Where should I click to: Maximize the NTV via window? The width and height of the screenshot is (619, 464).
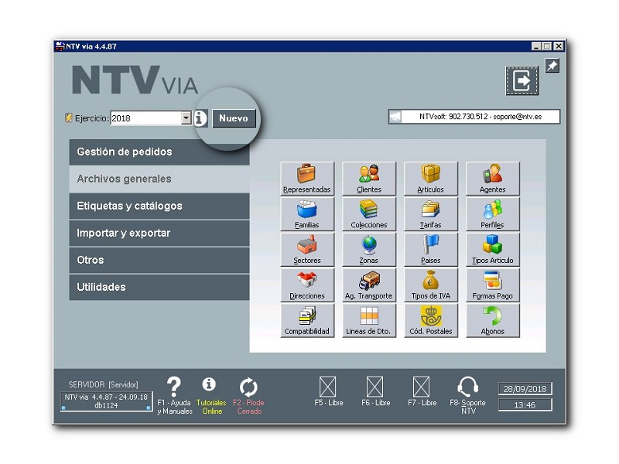[x=547, y=46]
